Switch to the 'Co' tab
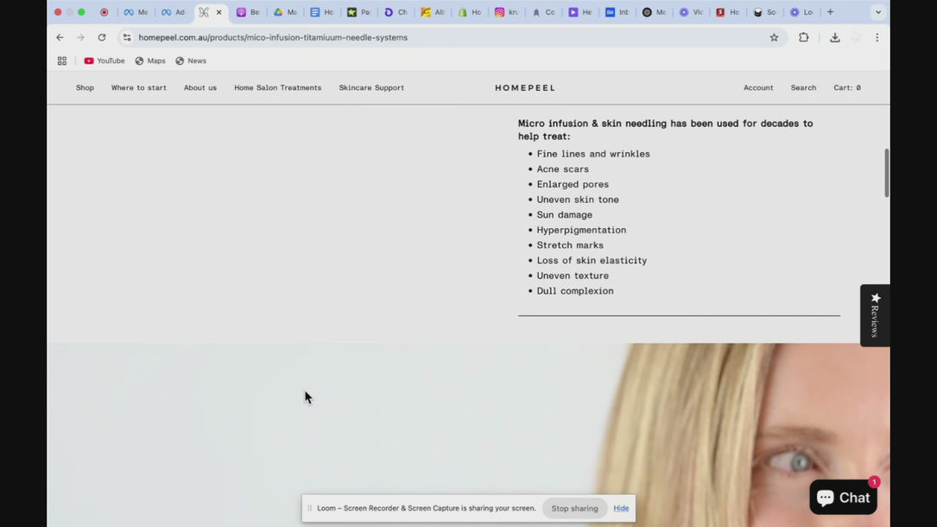This screenshot has width=937, height=527. coord(544,12)
